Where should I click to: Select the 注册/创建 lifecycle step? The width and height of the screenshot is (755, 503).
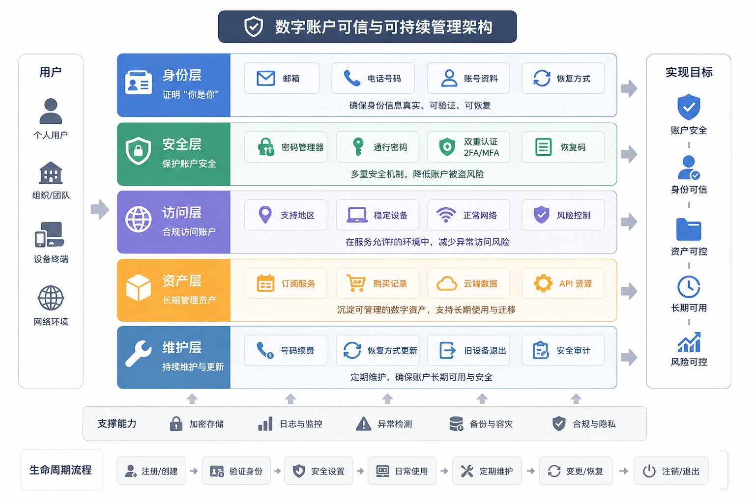[x=151, y=471]
